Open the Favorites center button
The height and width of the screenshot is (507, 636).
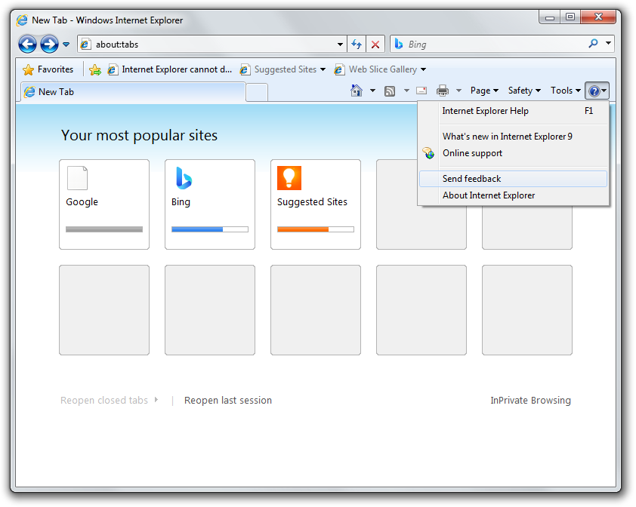(48, 69)
